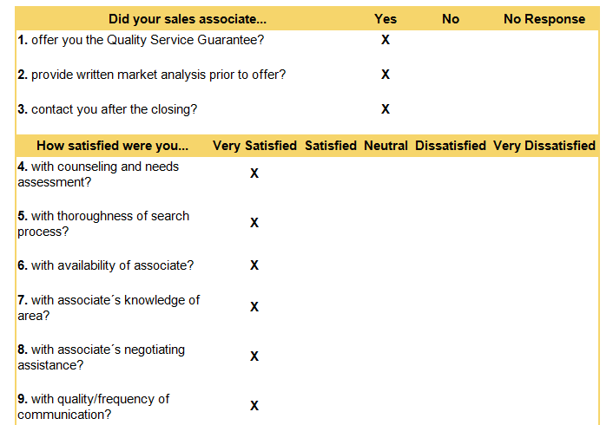Click the Yes column header
613x425 pixels.
pos(386,18)
